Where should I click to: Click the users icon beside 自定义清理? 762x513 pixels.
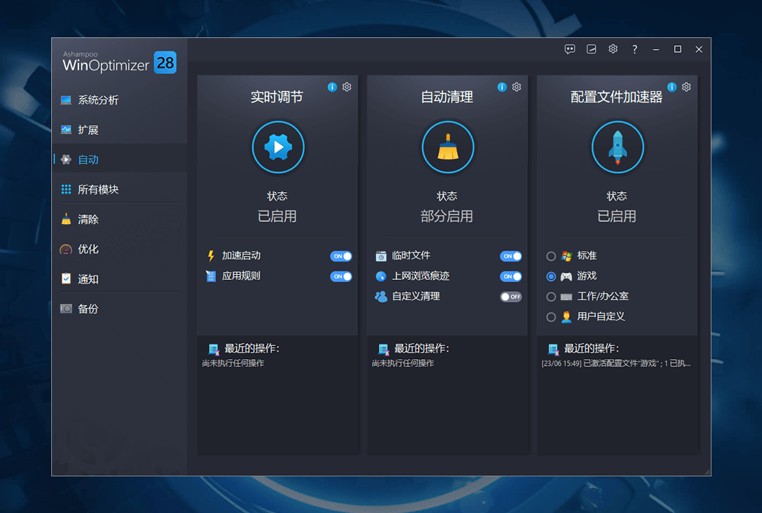coord(381,296)
